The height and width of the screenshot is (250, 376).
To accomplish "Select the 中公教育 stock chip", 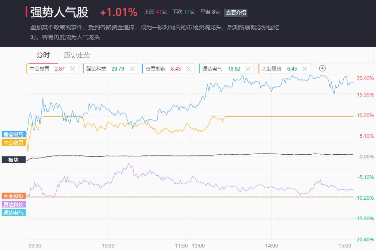I will click(x=40, y=69).
